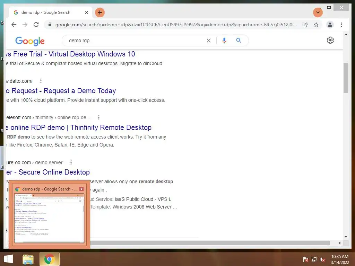
Task: Click the page's vertical scrollbar thumb
Action: 346,78
